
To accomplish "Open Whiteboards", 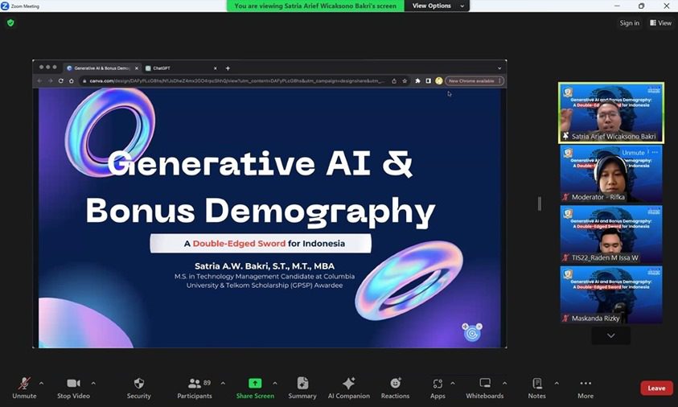I will [x=485, y=388].
